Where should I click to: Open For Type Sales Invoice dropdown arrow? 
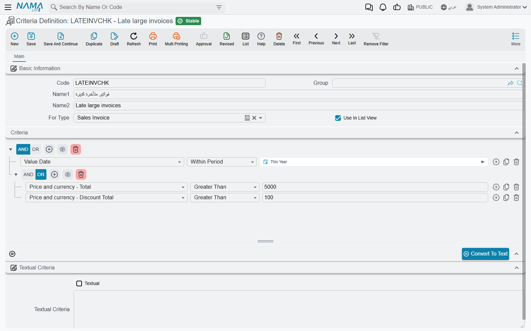click(261, 118)
